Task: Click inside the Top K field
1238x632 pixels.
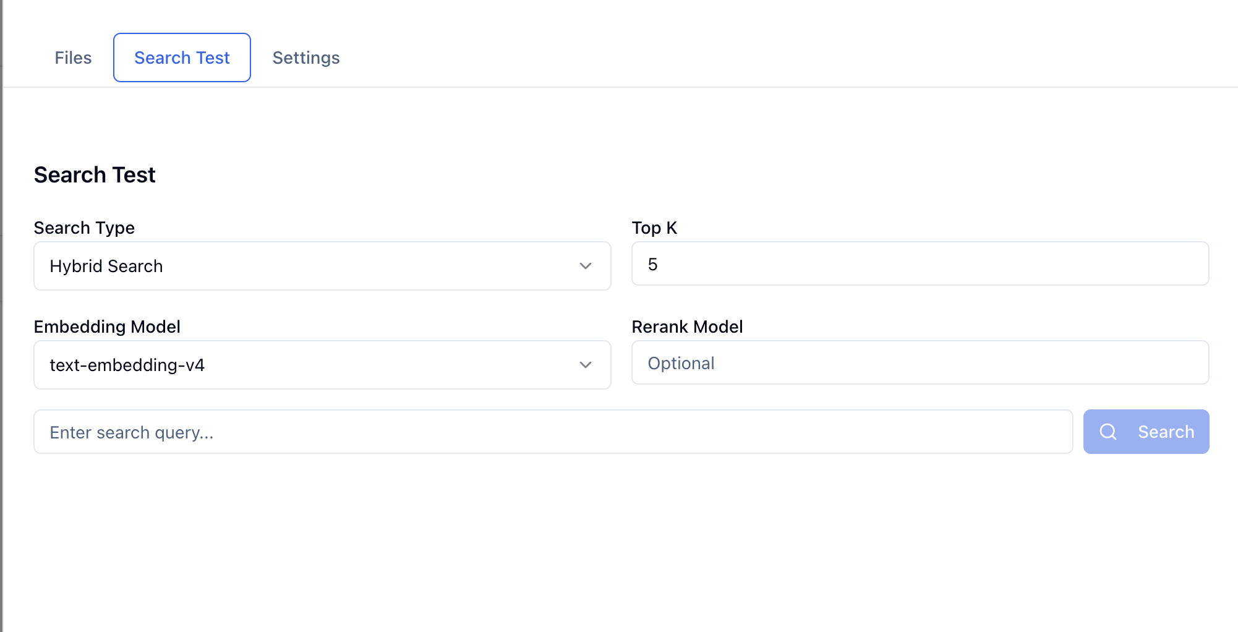Action: tap(920, 264)
